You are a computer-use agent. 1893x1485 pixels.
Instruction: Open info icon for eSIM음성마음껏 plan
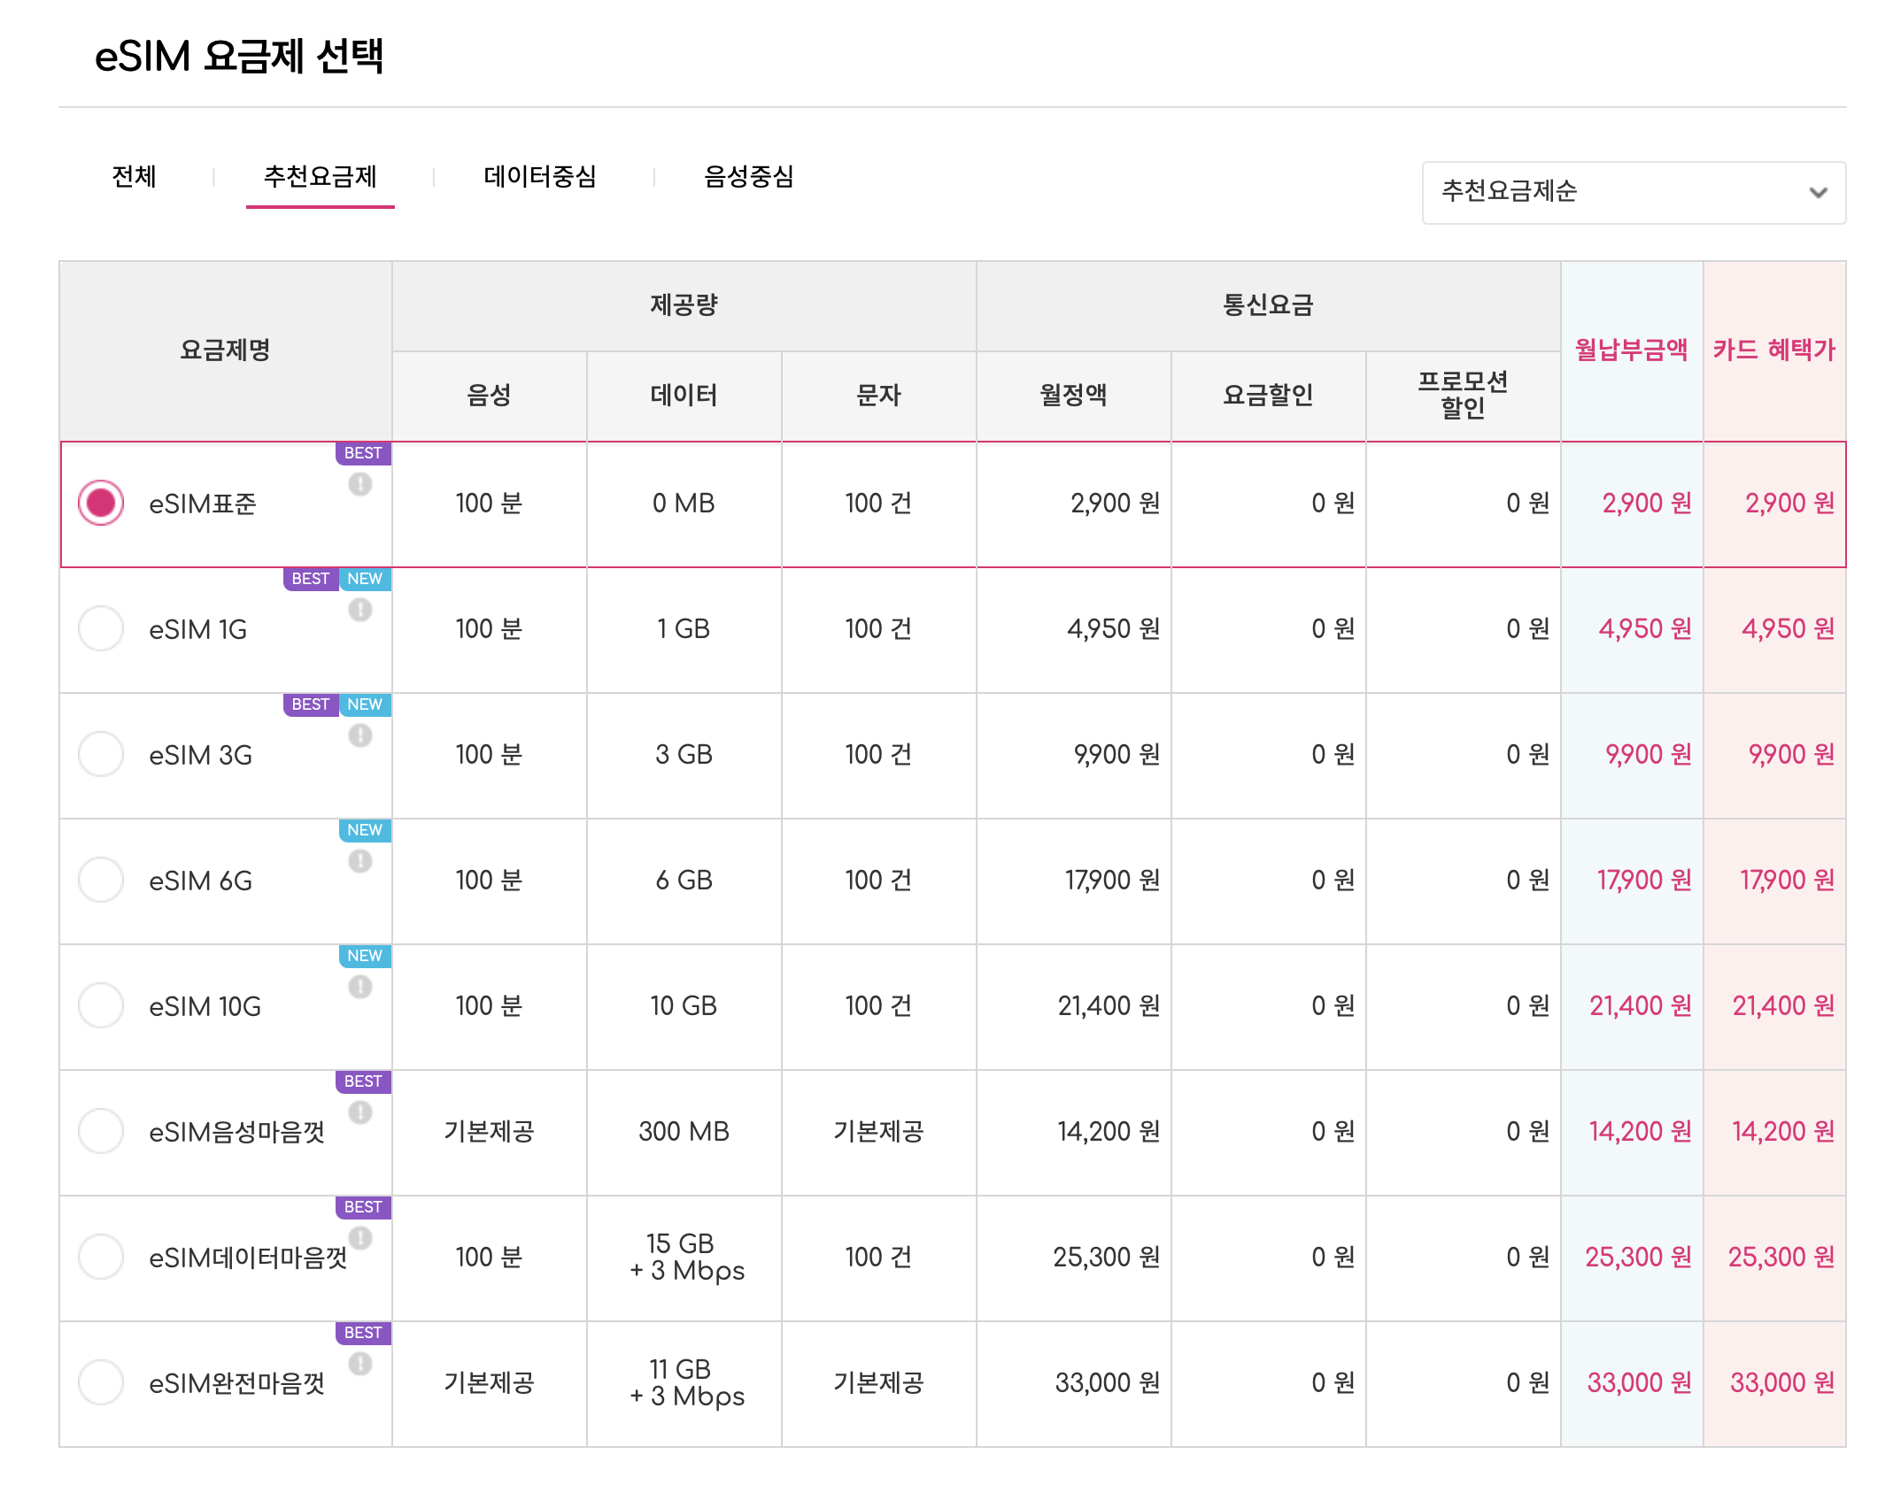pos(359,1112)
